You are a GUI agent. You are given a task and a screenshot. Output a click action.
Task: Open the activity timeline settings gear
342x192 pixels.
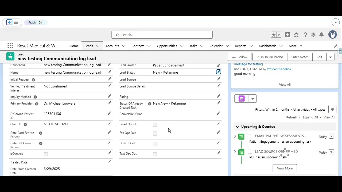click(x=332, y=109)
